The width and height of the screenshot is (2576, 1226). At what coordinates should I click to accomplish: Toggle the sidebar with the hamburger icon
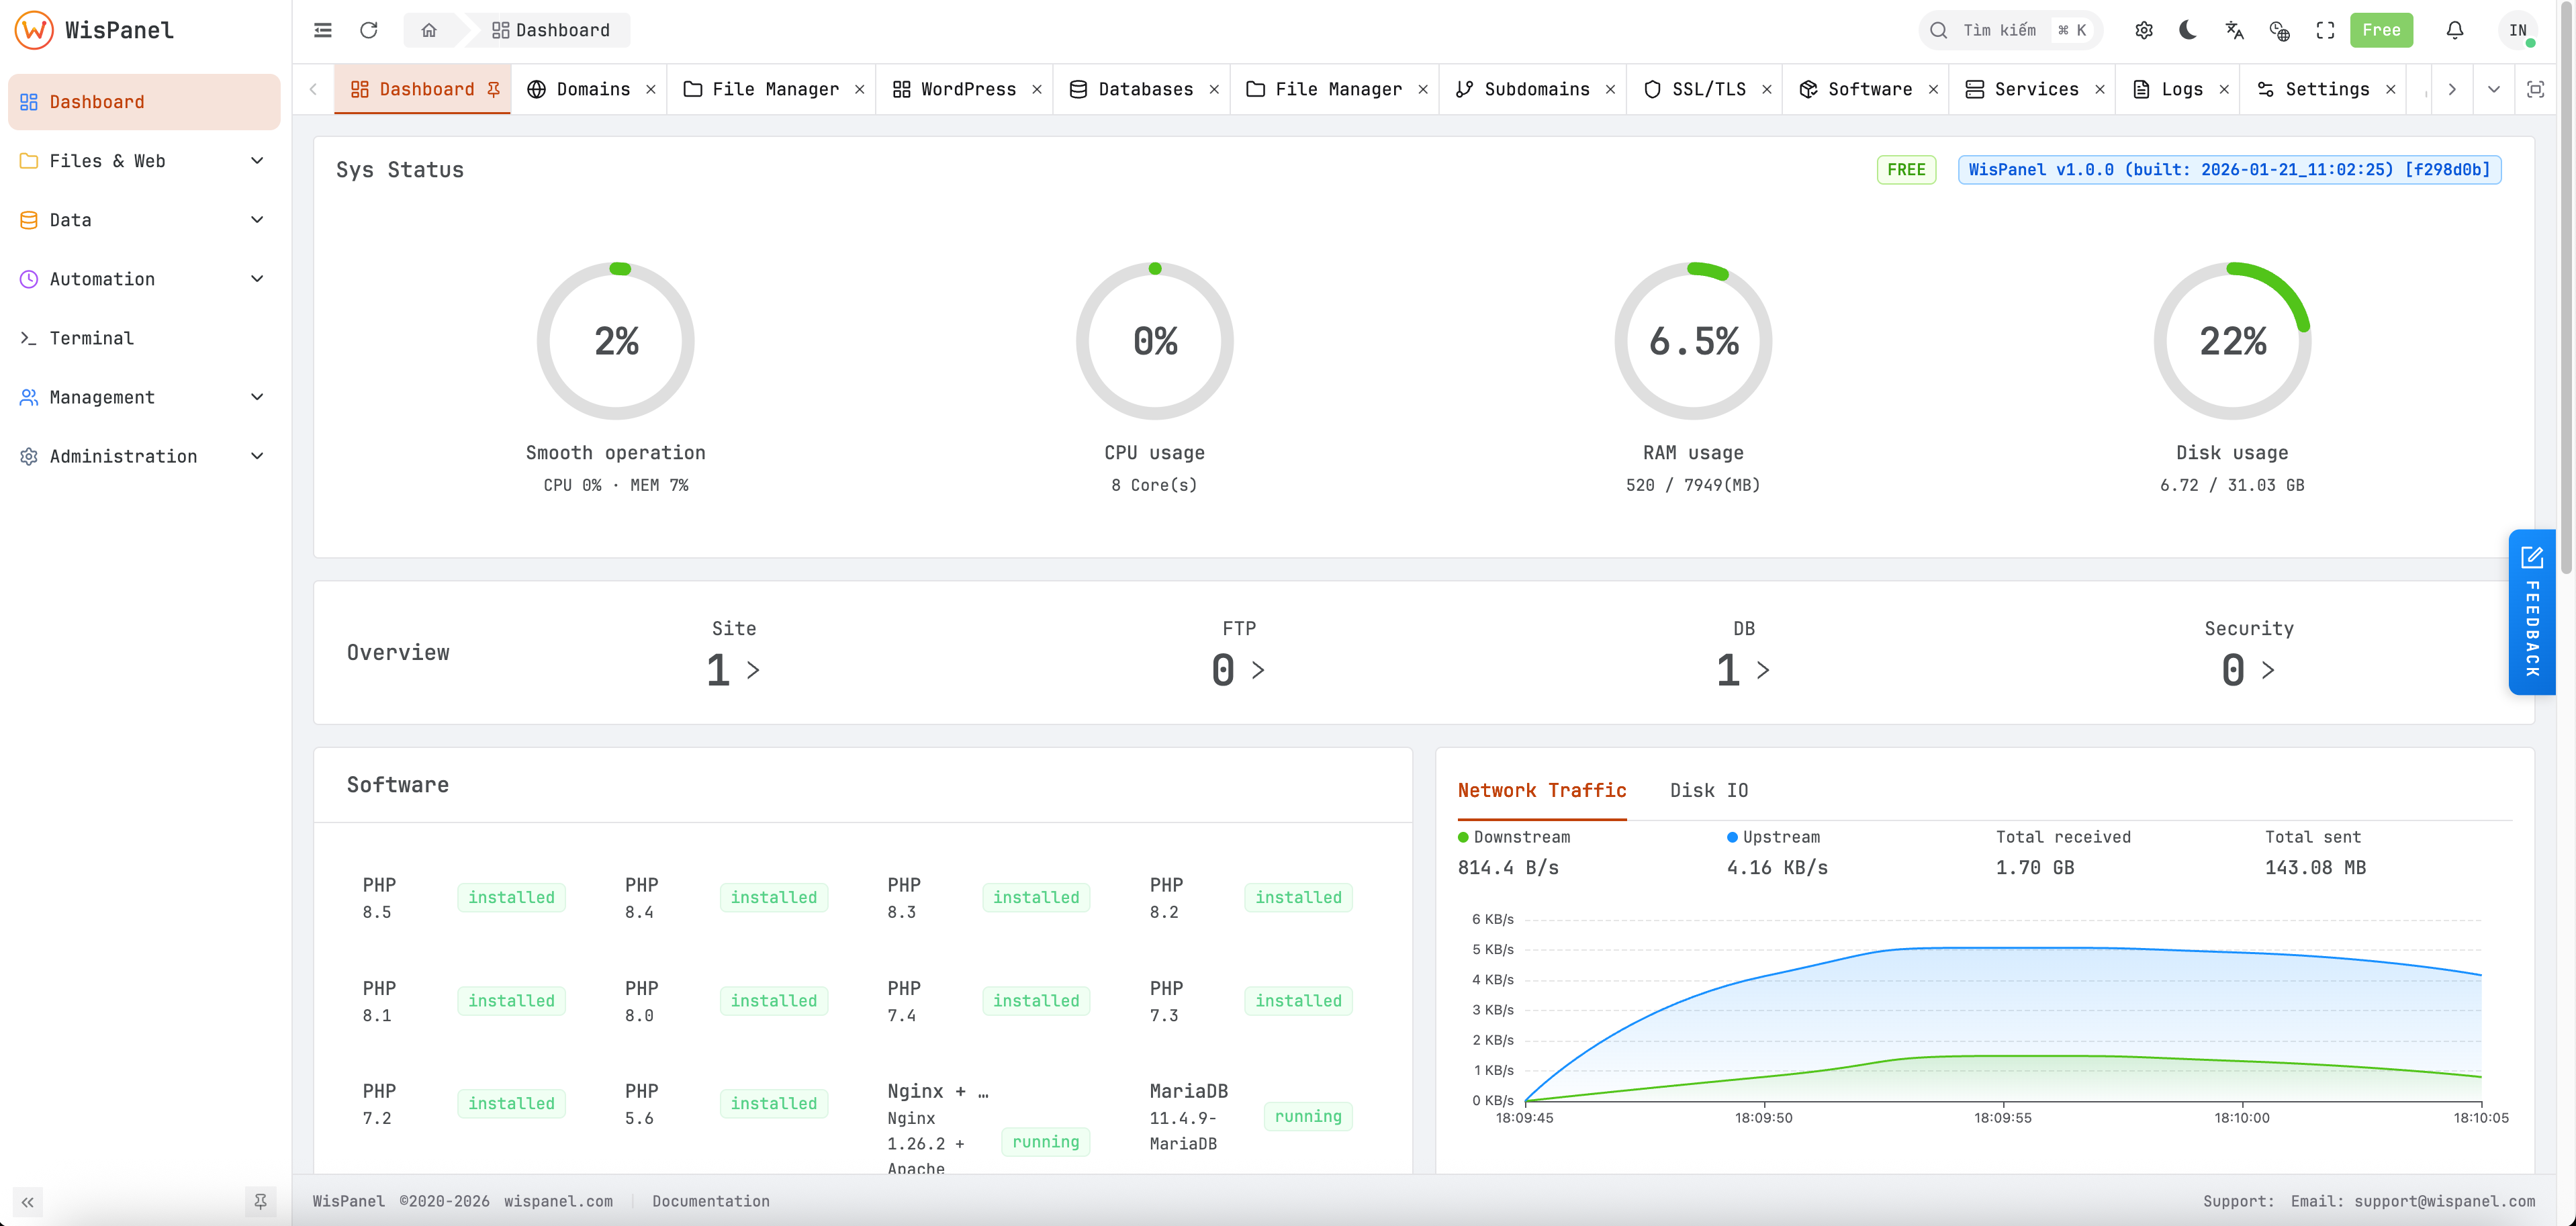(x=322, y=30)
